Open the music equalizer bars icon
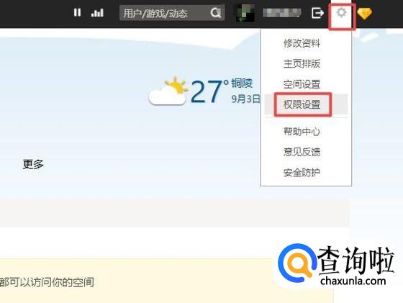The height and width of the screenshot is (303, 403). (97, 12)
